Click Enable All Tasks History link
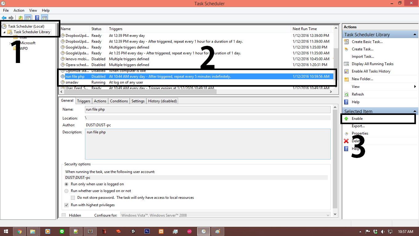 click(x=371, y=71)
